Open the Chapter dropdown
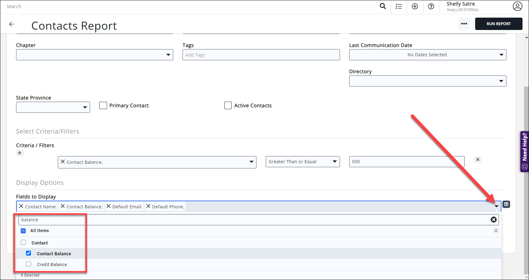Viewport: 529px width, 280px height. coord(168,55)
